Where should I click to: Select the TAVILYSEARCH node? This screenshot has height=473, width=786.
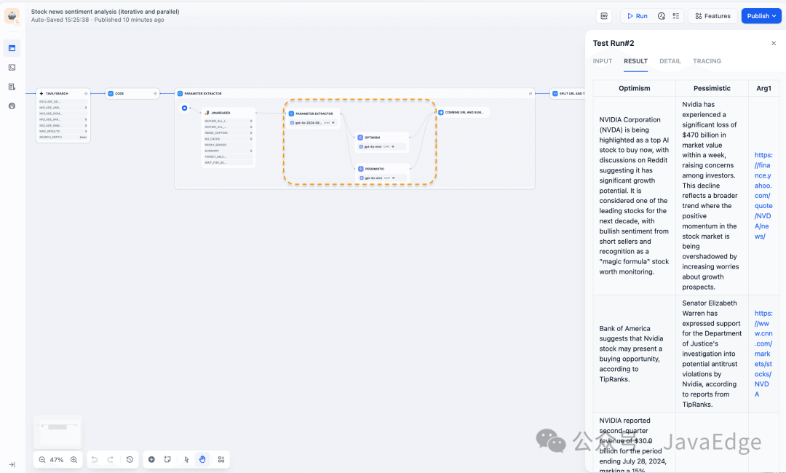click(x=63, y=116)
